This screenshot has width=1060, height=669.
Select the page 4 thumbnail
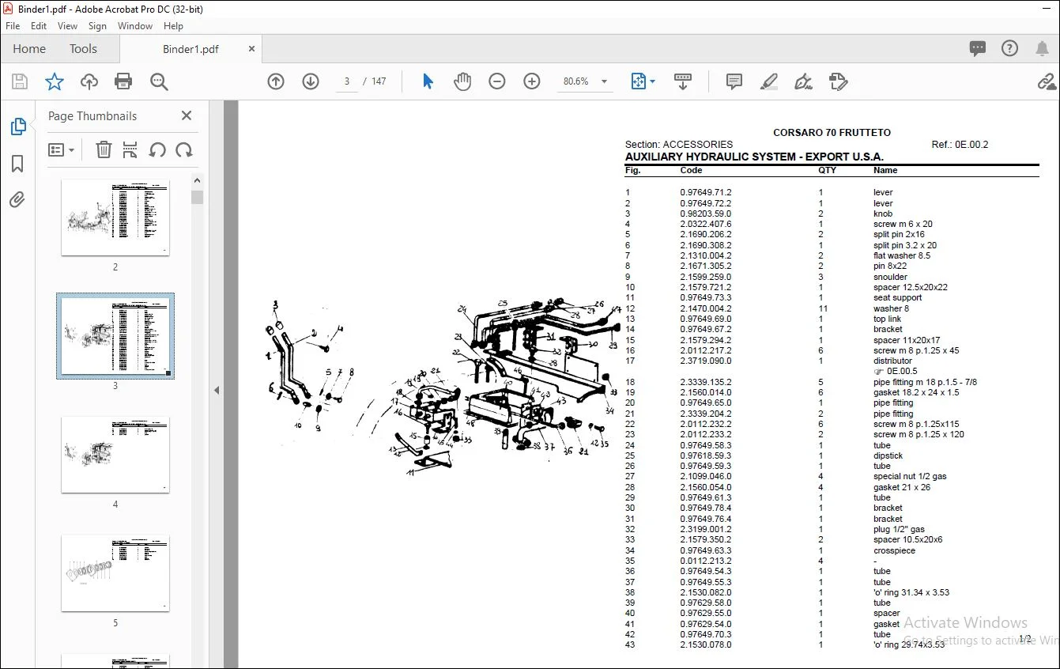click(x=115, y=455)
